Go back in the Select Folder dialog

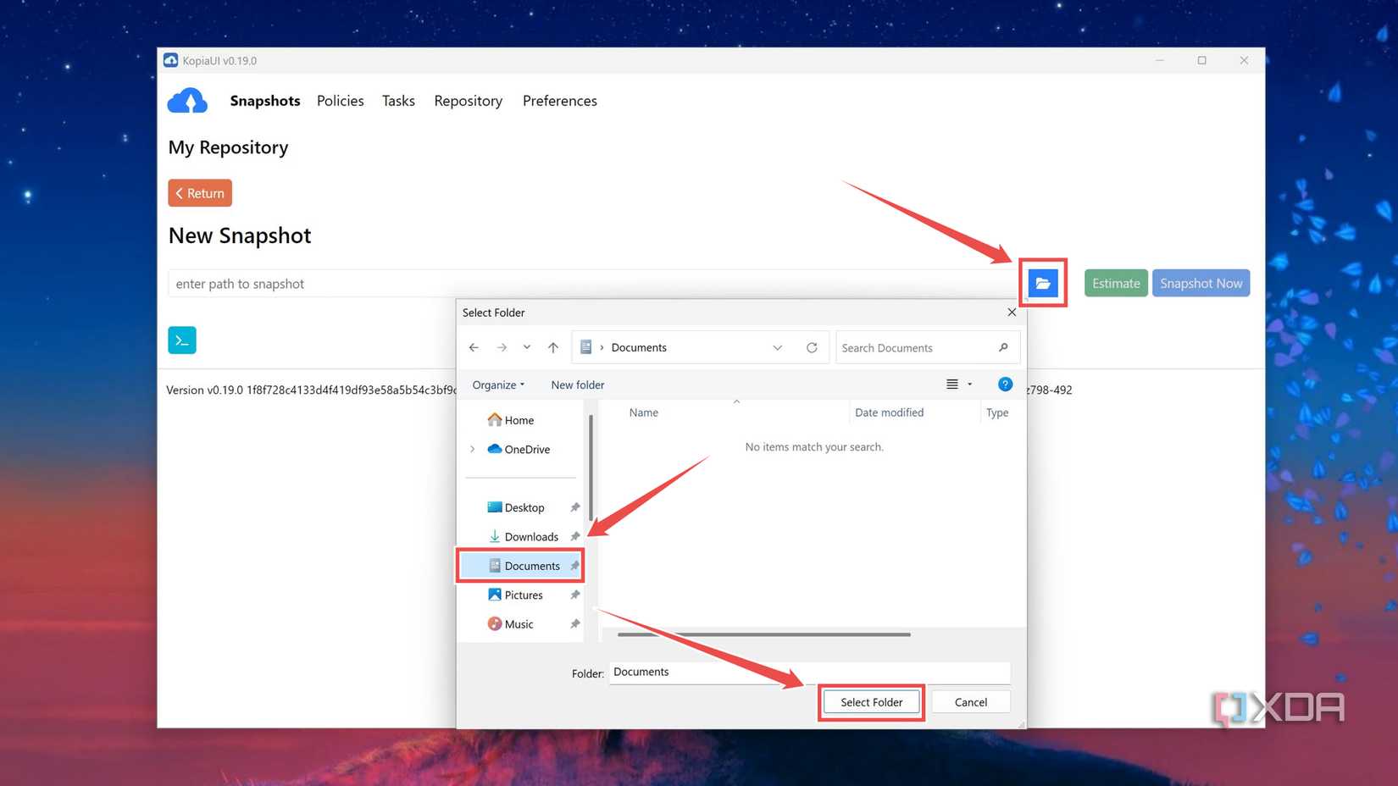pyautogui.click(x=474, y=347)
